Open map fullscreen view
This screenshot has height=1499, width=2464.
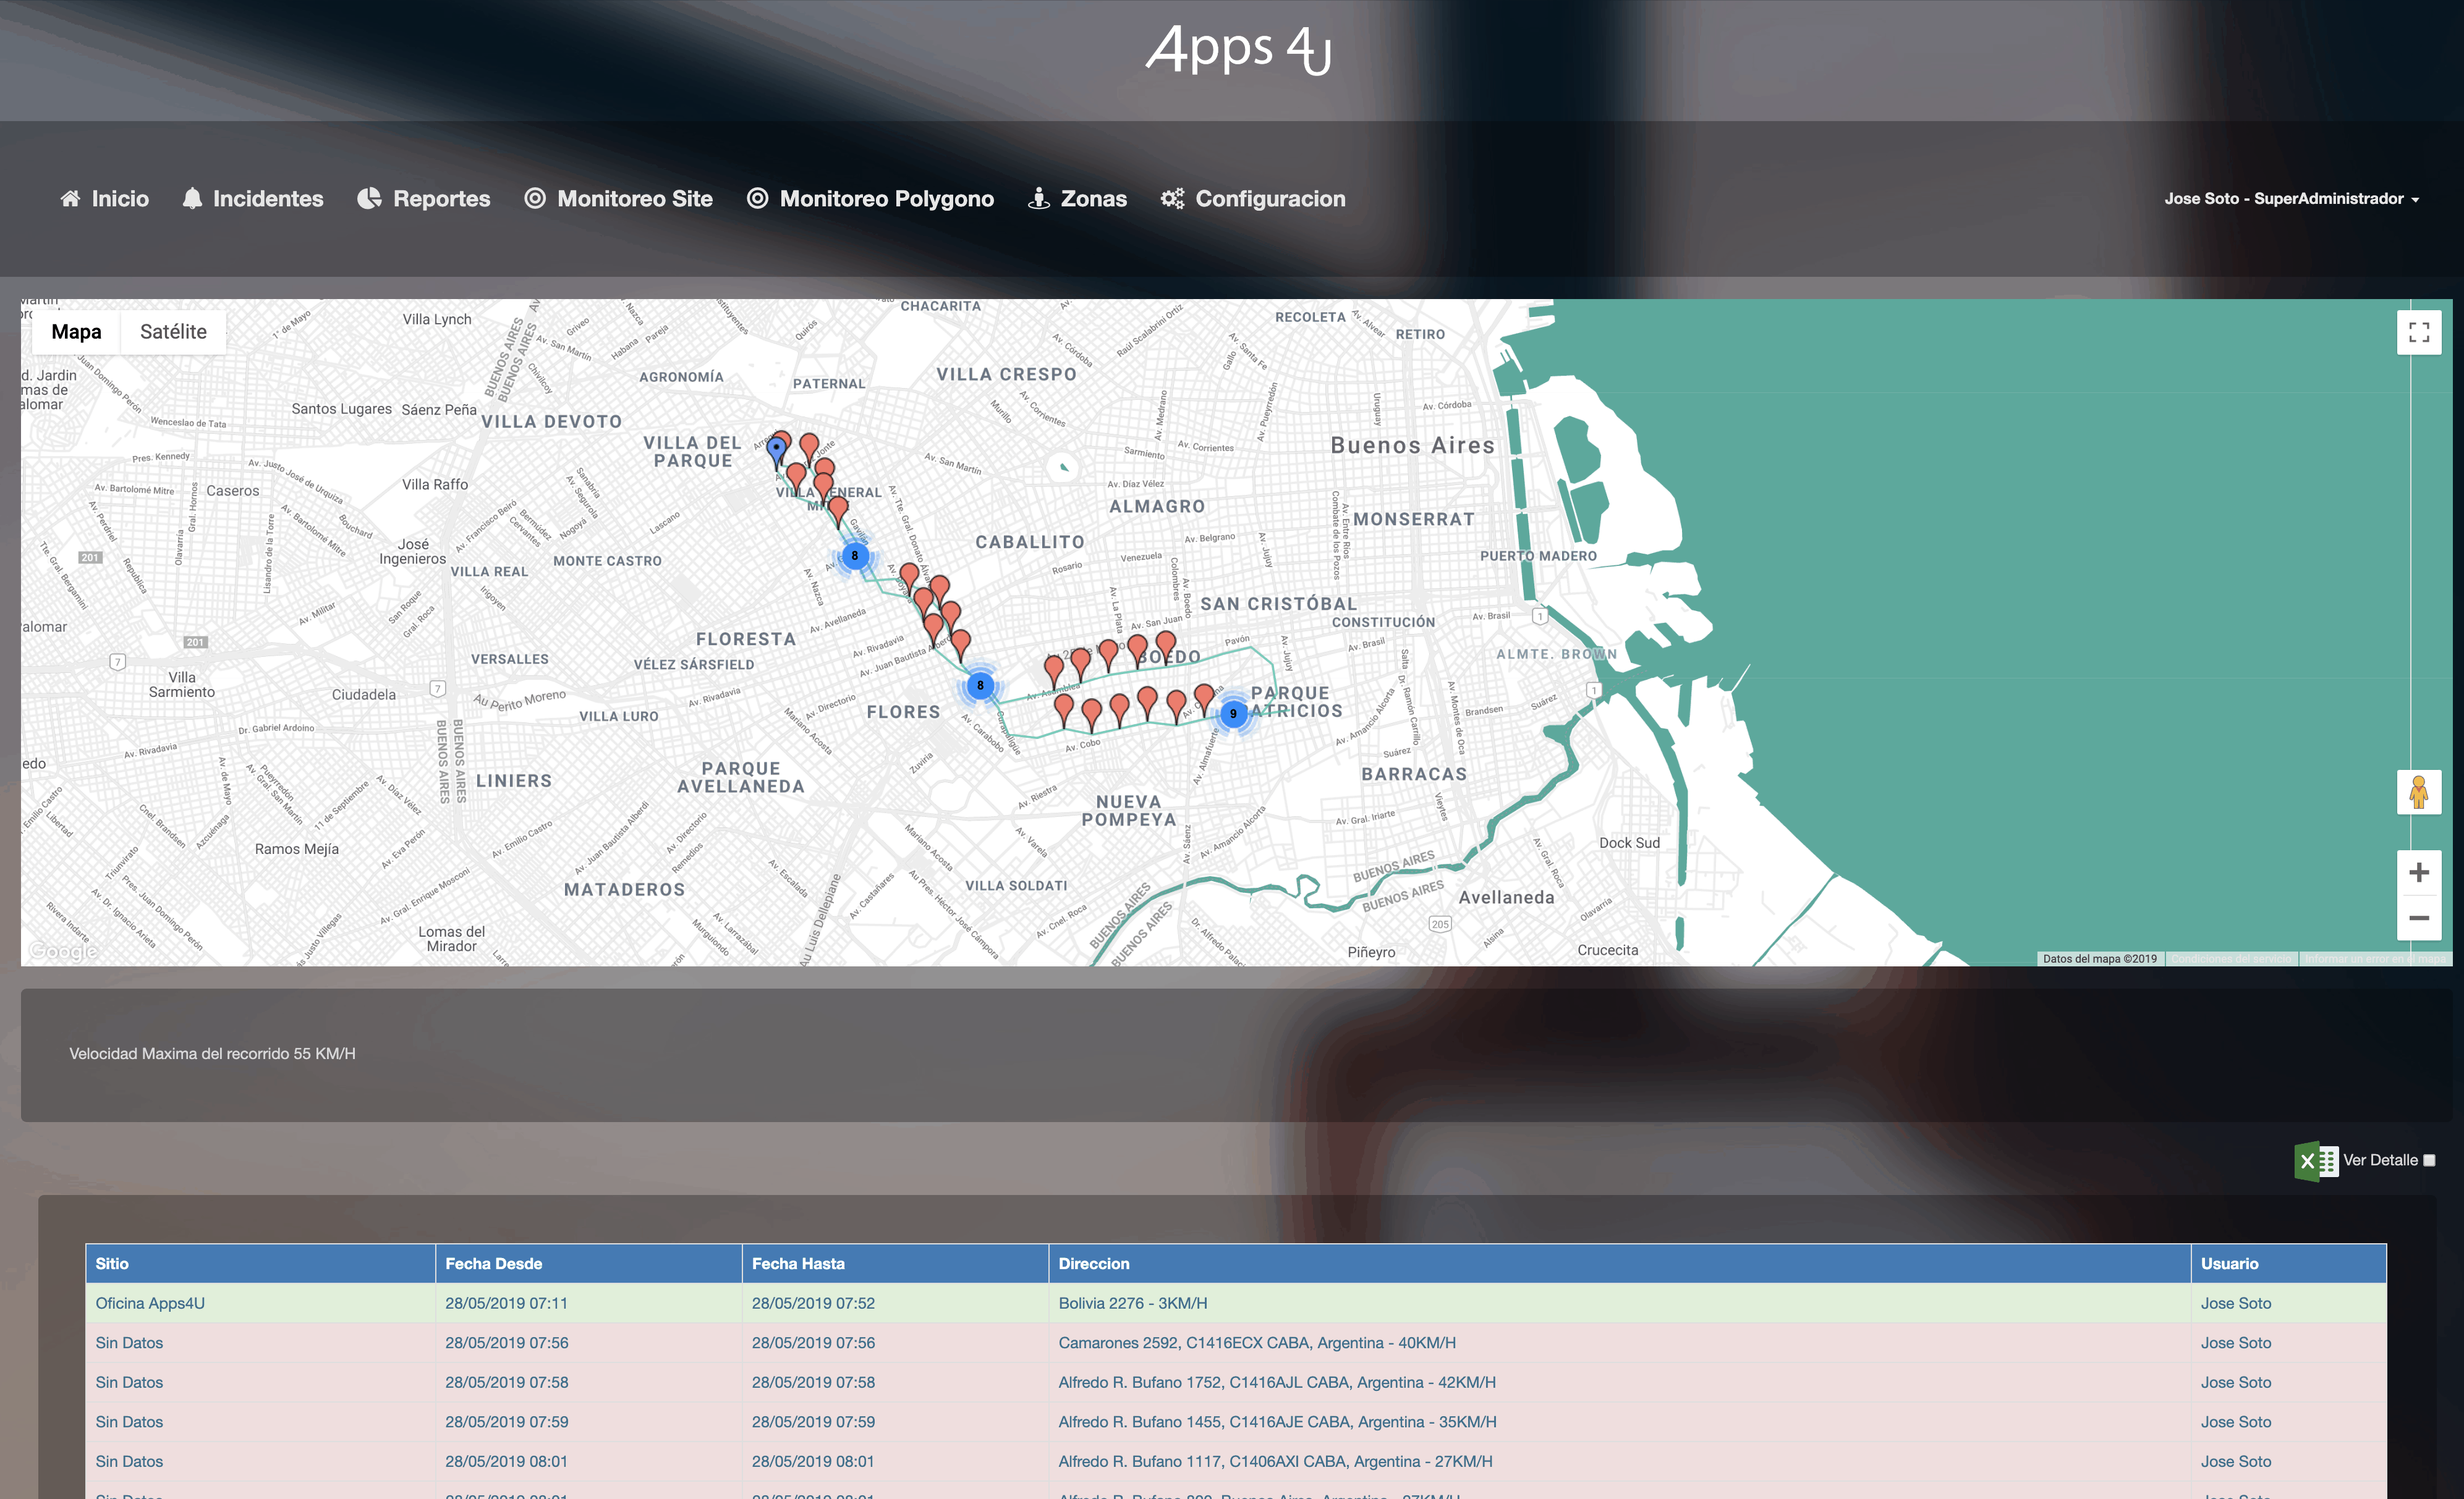2418,333
